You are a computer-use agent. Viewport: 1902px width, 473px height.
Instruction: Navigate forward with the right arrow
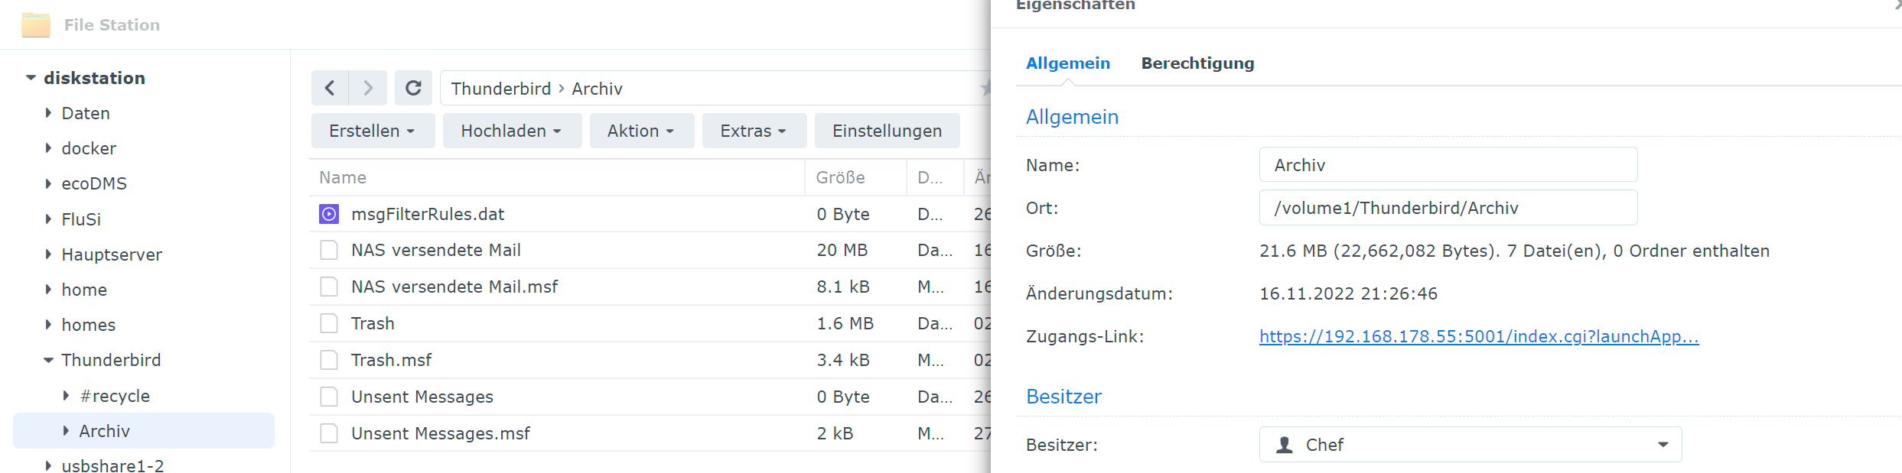pos(368,89)
